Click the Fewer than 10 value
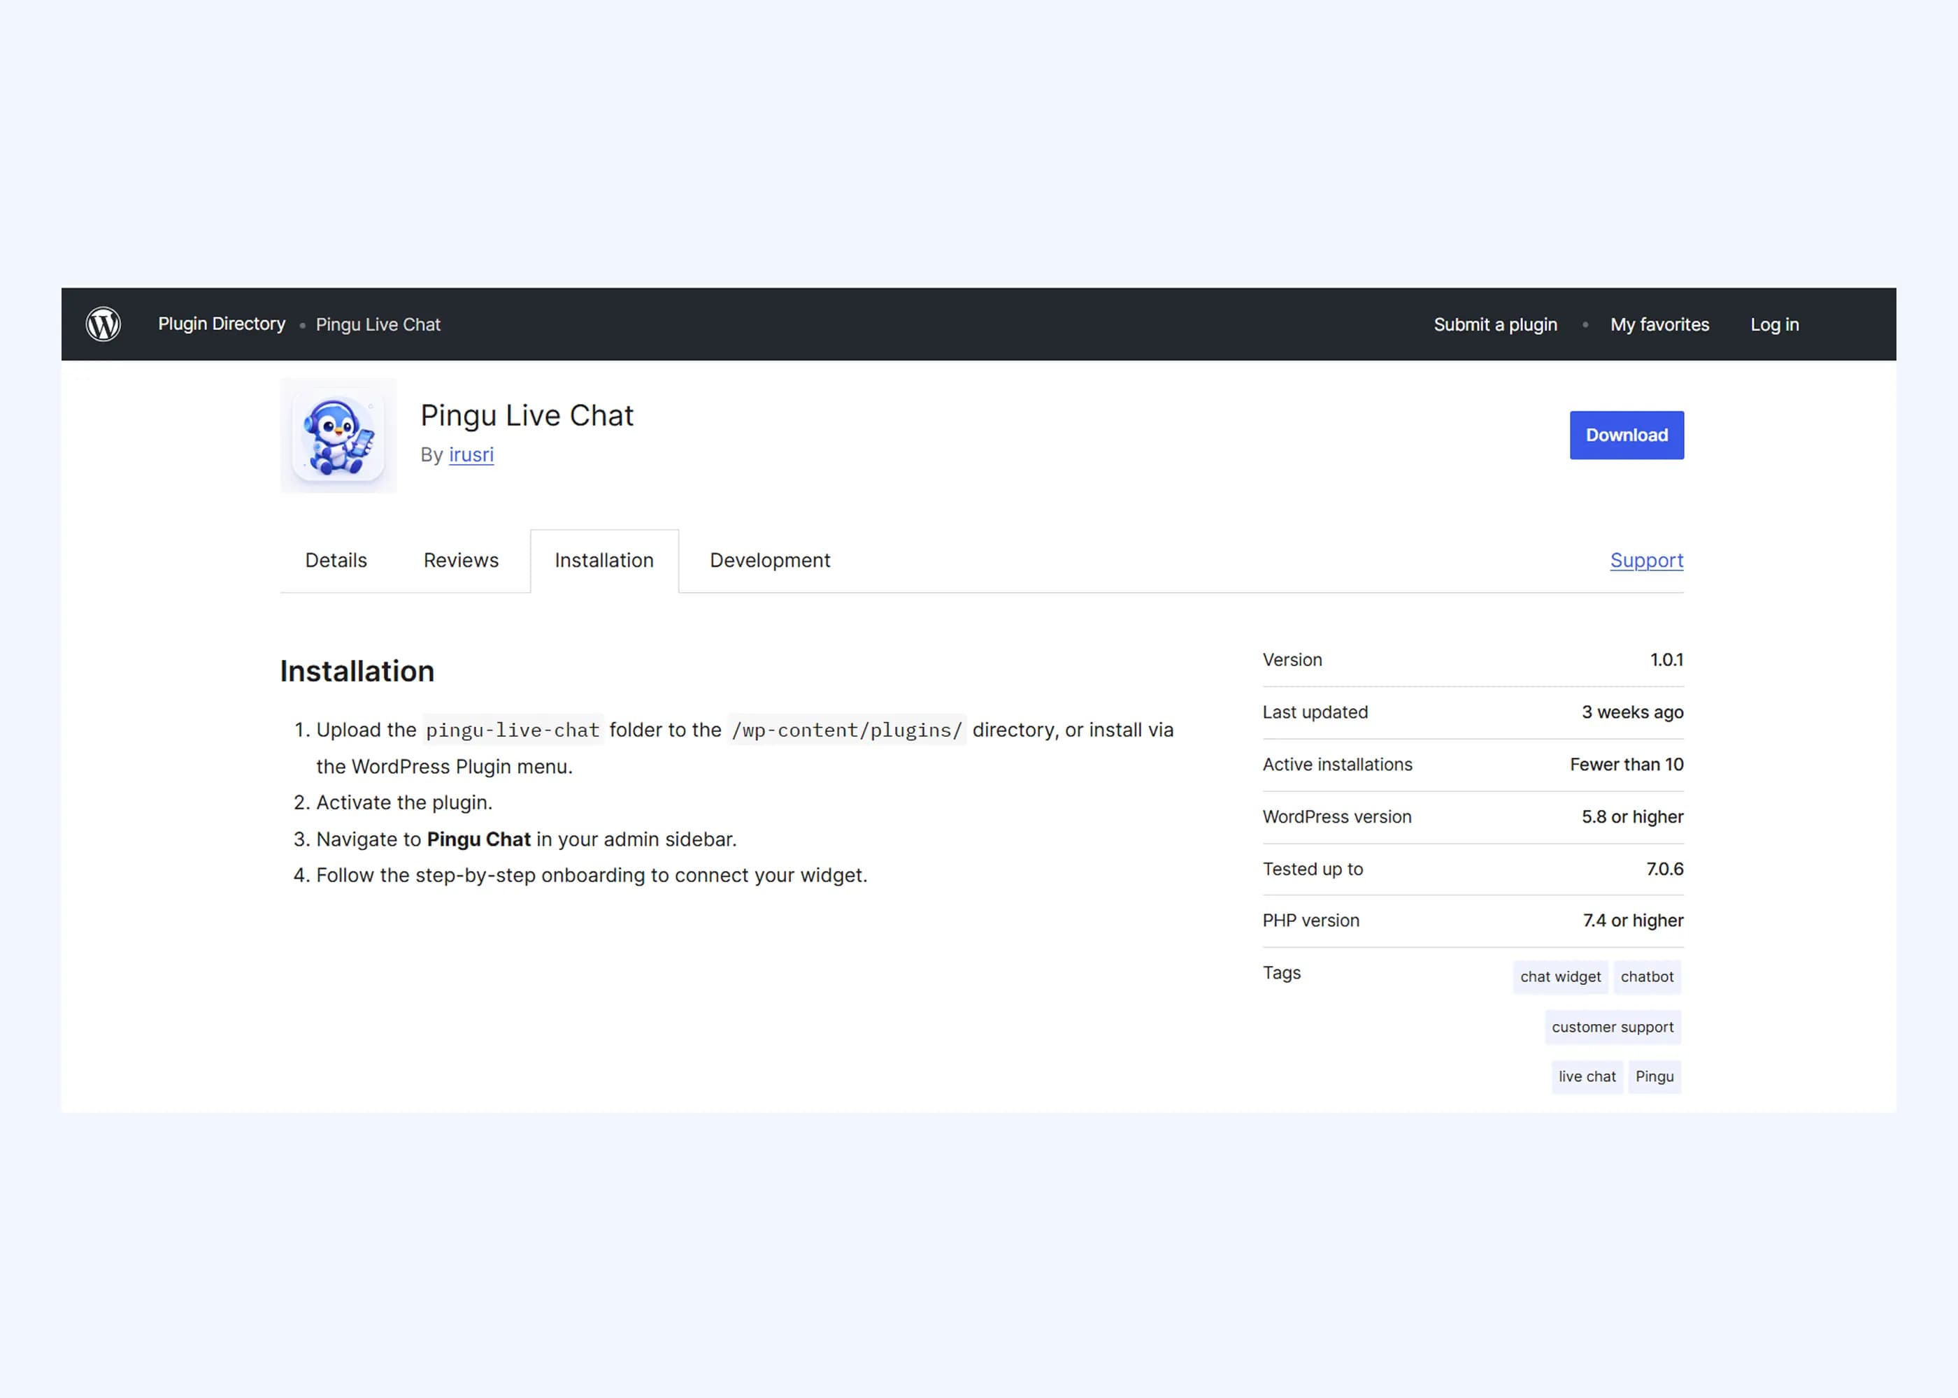This screenshot has height=1398, width=1958. coord(1627,765)
